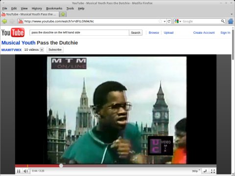This screenshot has height=176, width=235.
Task: Open the Bookmarks menu
Action: pyautogui.click(x=54, y=8)
